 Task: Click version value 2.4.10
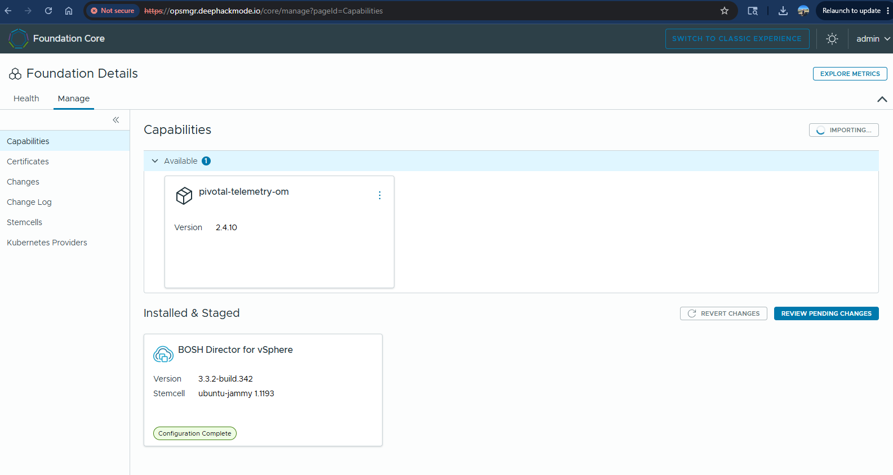[x=226, y=227]
